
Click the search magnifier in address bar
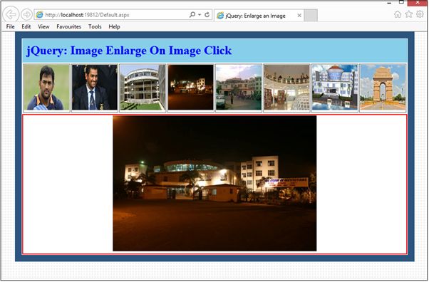pyautogui.click(x=192, y=14)
